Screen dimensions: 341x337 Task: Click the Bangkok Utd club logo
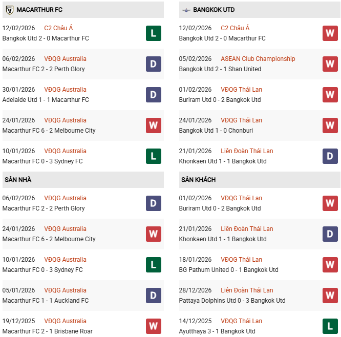pyautogui.click(x=186, y=10)
